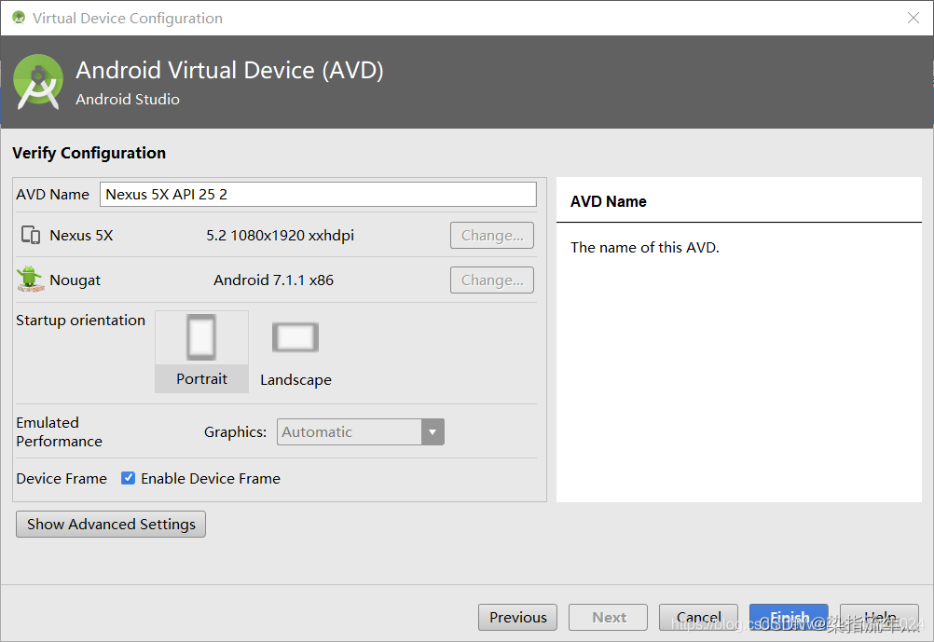Image resolution: width=934 pixels, height=642 pixels.
Task: Show Advanced Settings
Action: (111, 524)
